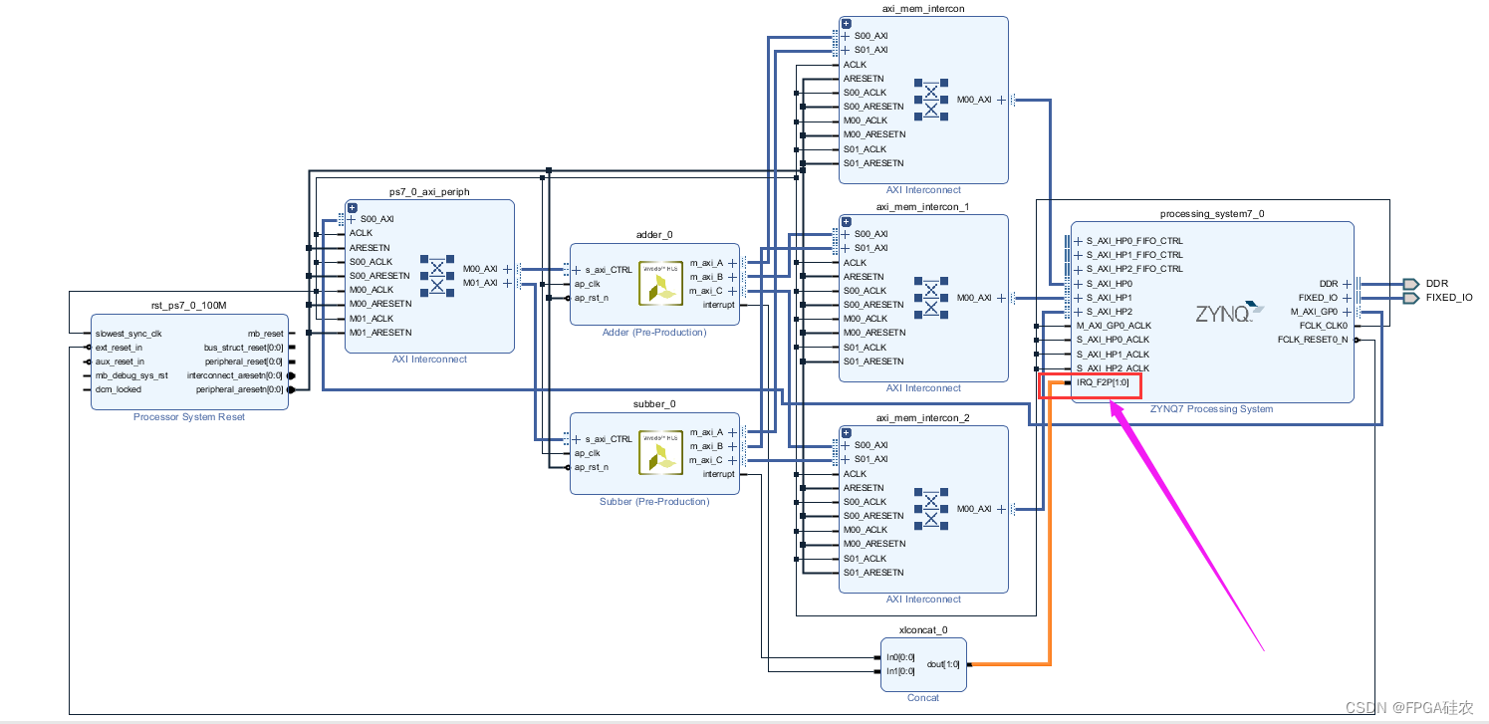Expand M00_AXI interface on axi_mem_intercon_1

1000,298
